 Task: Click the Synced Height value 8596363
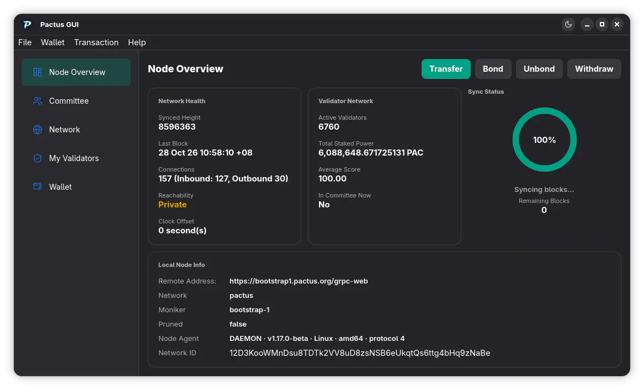coord(177,127)
